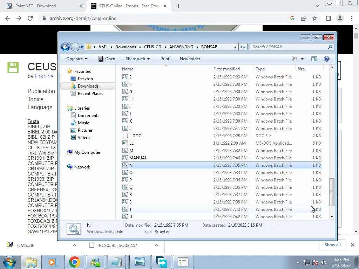
Task: Toggle the preview pane icon
Action: pyautogui.click(x=314, y=59)
